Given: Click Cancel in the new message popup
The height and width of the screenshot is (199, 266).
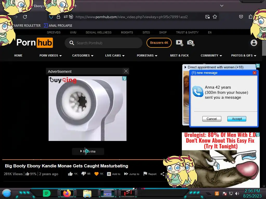Looking at the screenshot, I should point(212,119).
